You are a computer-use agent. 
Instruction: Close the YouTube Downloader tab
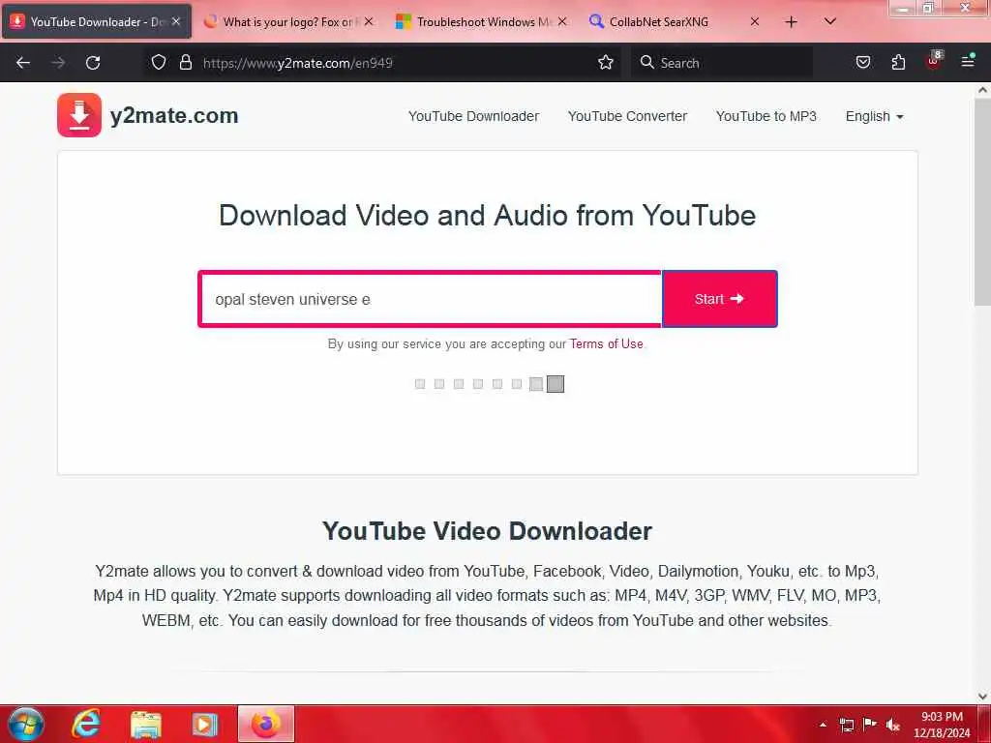pos(176,21)
